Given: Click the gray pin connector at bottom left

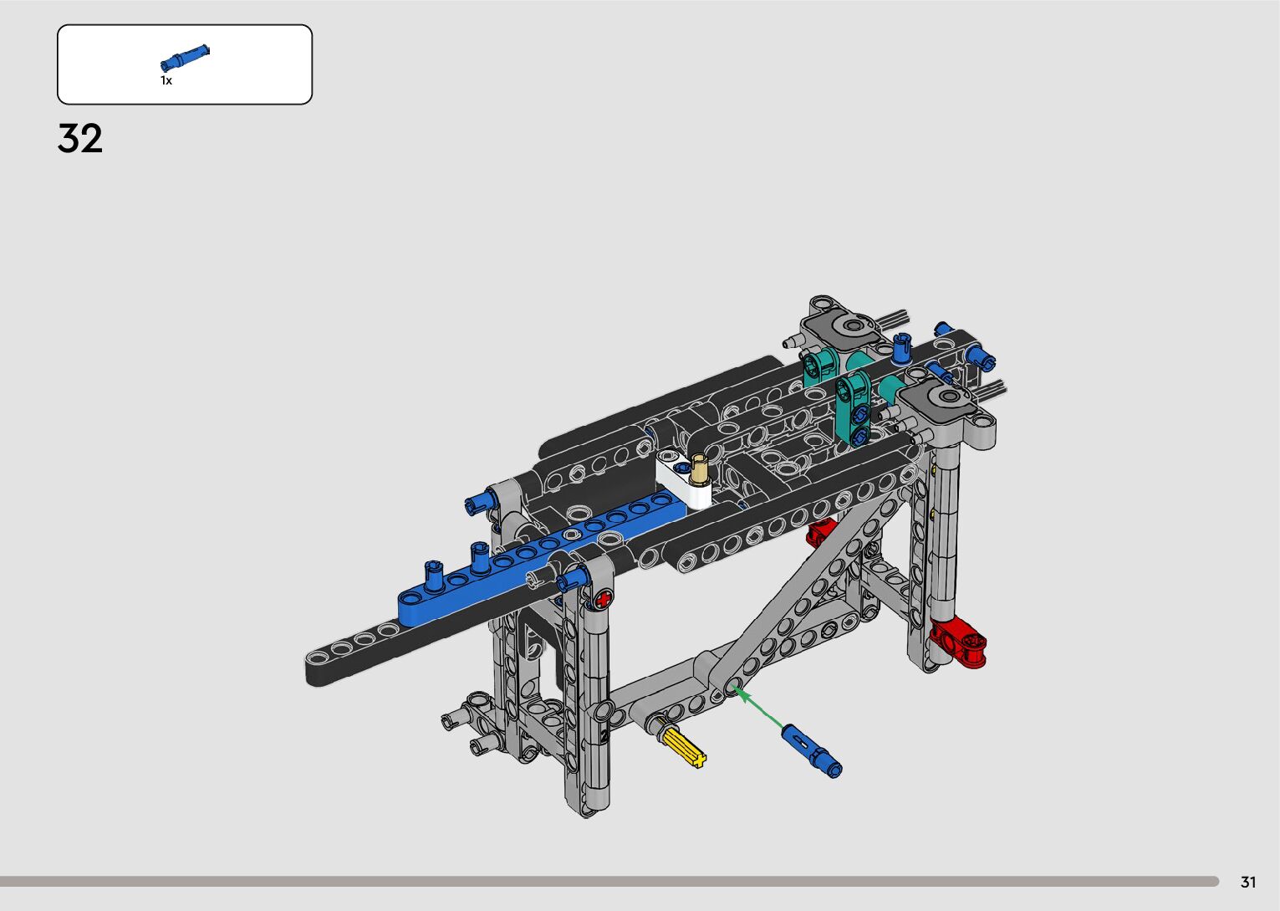Looking at the screenshot, I should [470, 721].
